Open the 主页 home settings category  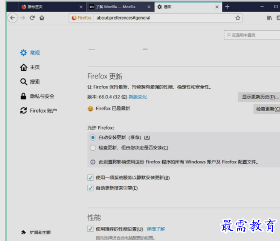pos(30,67)
